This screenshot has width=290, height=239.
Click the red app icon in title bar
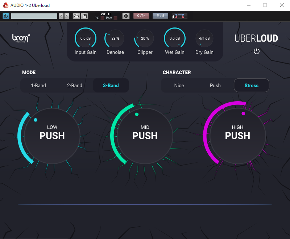click(6, 5)
